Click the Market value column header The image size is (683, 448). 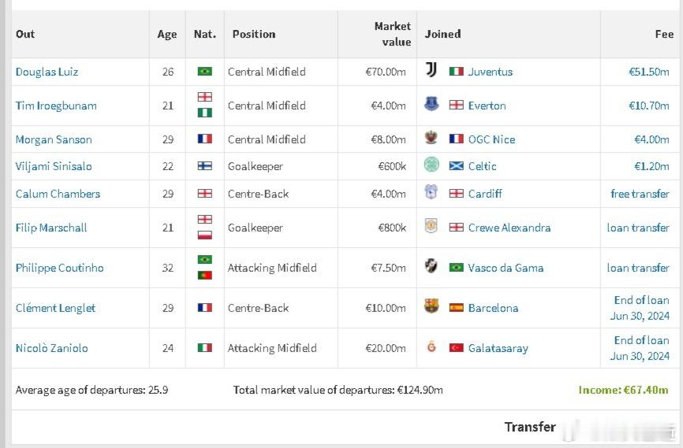[393, 34]
